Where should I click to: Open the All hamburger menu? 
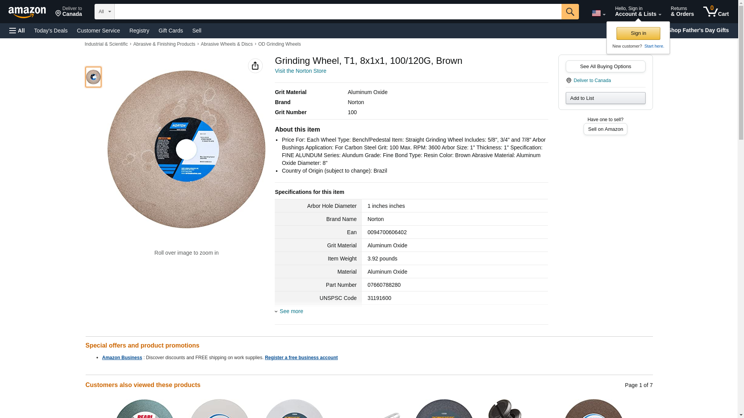[x=17, y=31]
